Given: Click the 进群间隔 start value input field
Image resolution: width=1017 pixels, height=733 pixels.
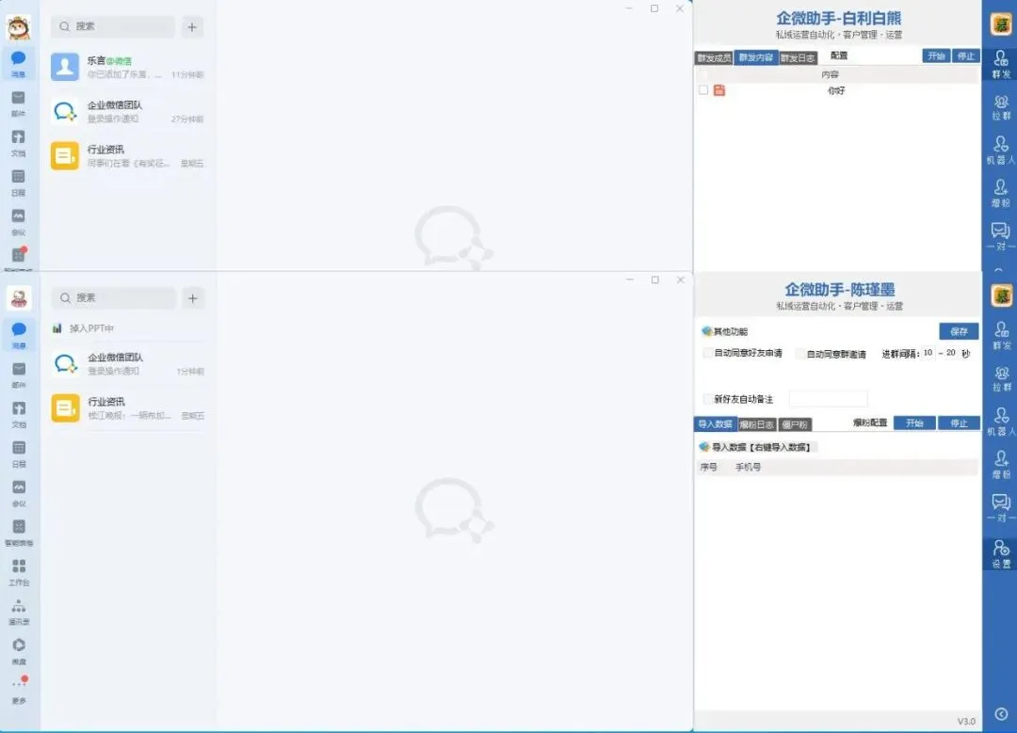Looking at the screenshot, I should click(927, 354).
